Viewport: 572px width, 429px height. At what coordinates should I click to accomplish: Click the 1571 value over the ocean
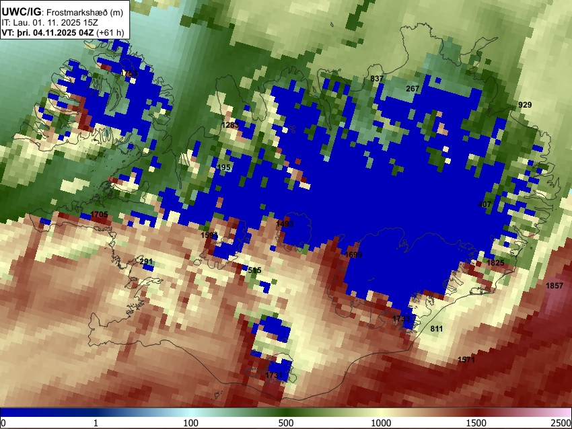pos(466,359)
